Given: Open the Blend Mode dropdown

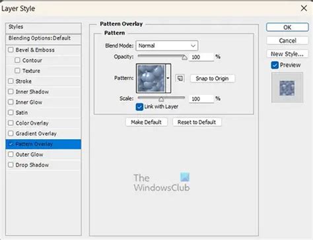Looking at the screenshot, I should [167, 45].
